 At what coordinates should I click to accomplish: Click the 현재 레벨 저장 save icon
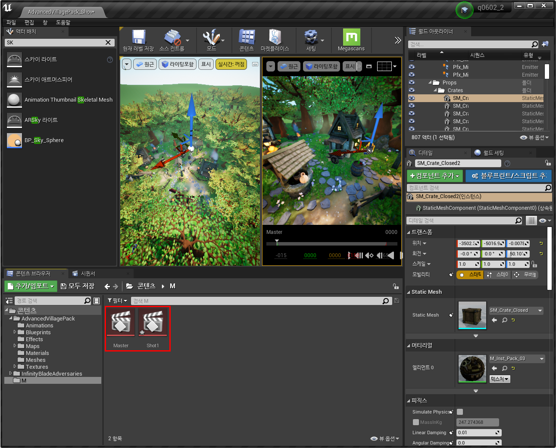pos(138,37)
